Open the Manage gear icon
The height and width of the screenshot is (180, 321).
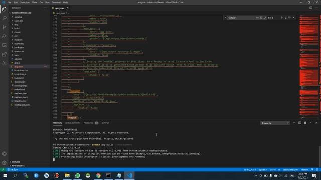(x=4, y=163)
